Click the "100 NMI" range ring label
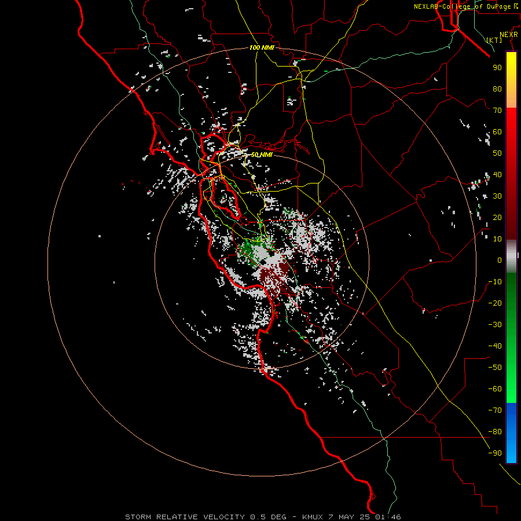The width and height of the screenshot is (521, 521). 262,47
